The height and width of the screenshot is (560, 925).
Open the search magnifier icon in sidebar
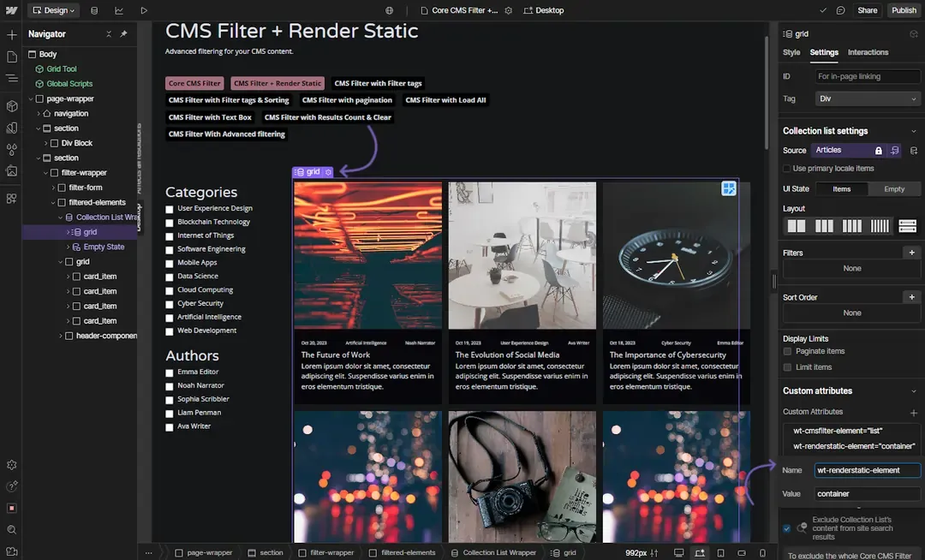[x=11, y=530]
